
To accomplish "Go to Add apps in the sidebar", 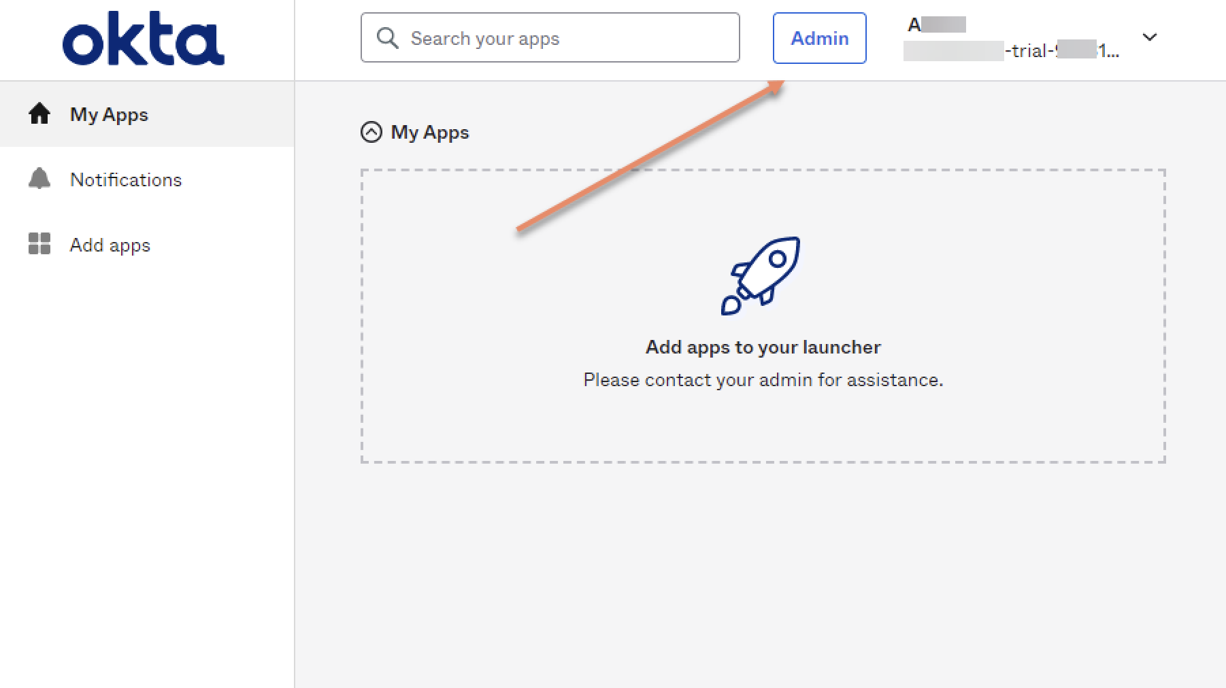I will click(110, 245).
